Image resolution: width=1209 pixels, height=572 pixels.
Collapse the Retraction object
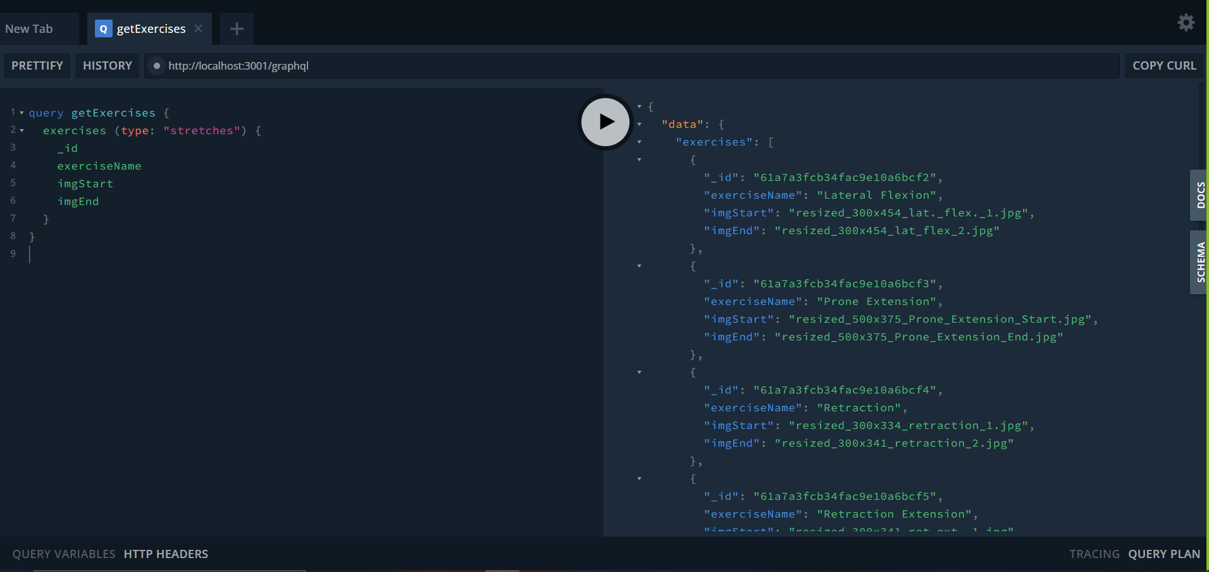coord(640,372)
